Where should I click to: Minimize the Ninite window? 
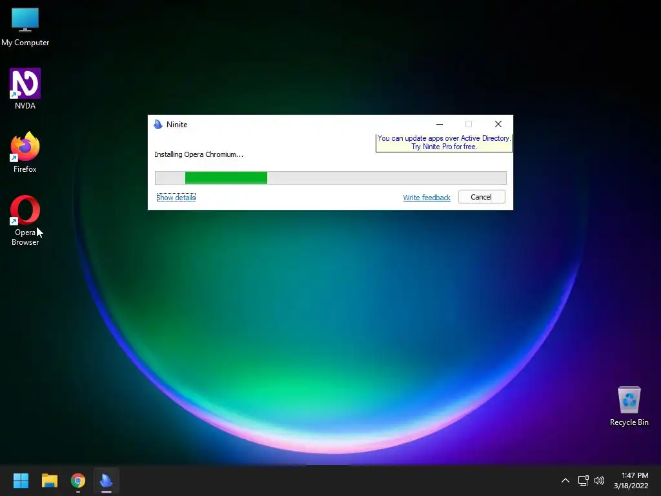[x=439, y=124]
